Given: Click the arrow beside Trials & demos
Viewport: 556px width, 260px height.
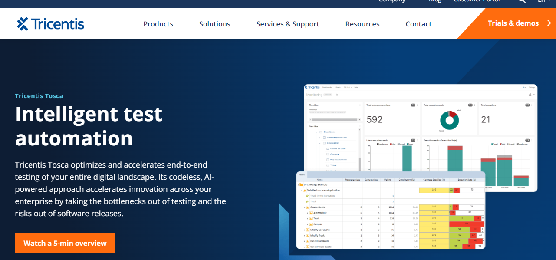Looking at the screenshot, I should pyautogui.click(x=548, y=23).
